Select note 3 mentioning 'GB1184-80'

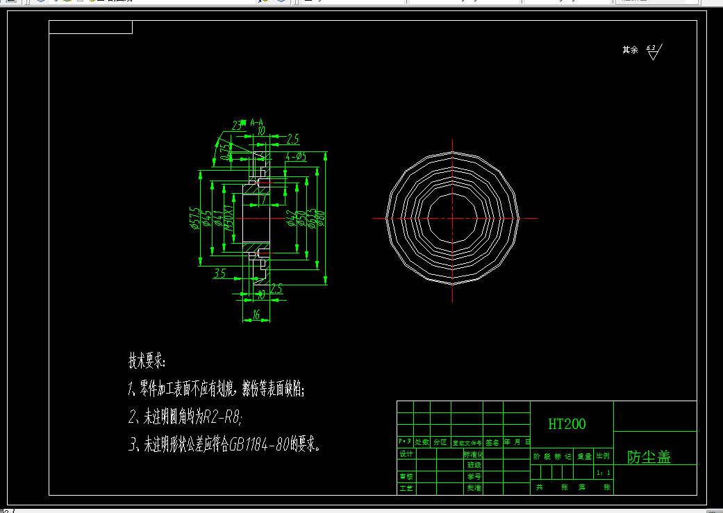click(224, 444)
